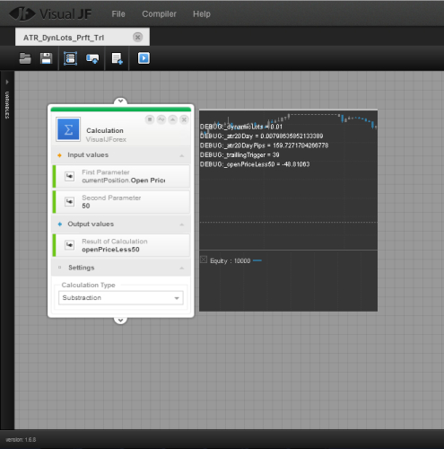Collapse the Input values section

click(181, 155)
